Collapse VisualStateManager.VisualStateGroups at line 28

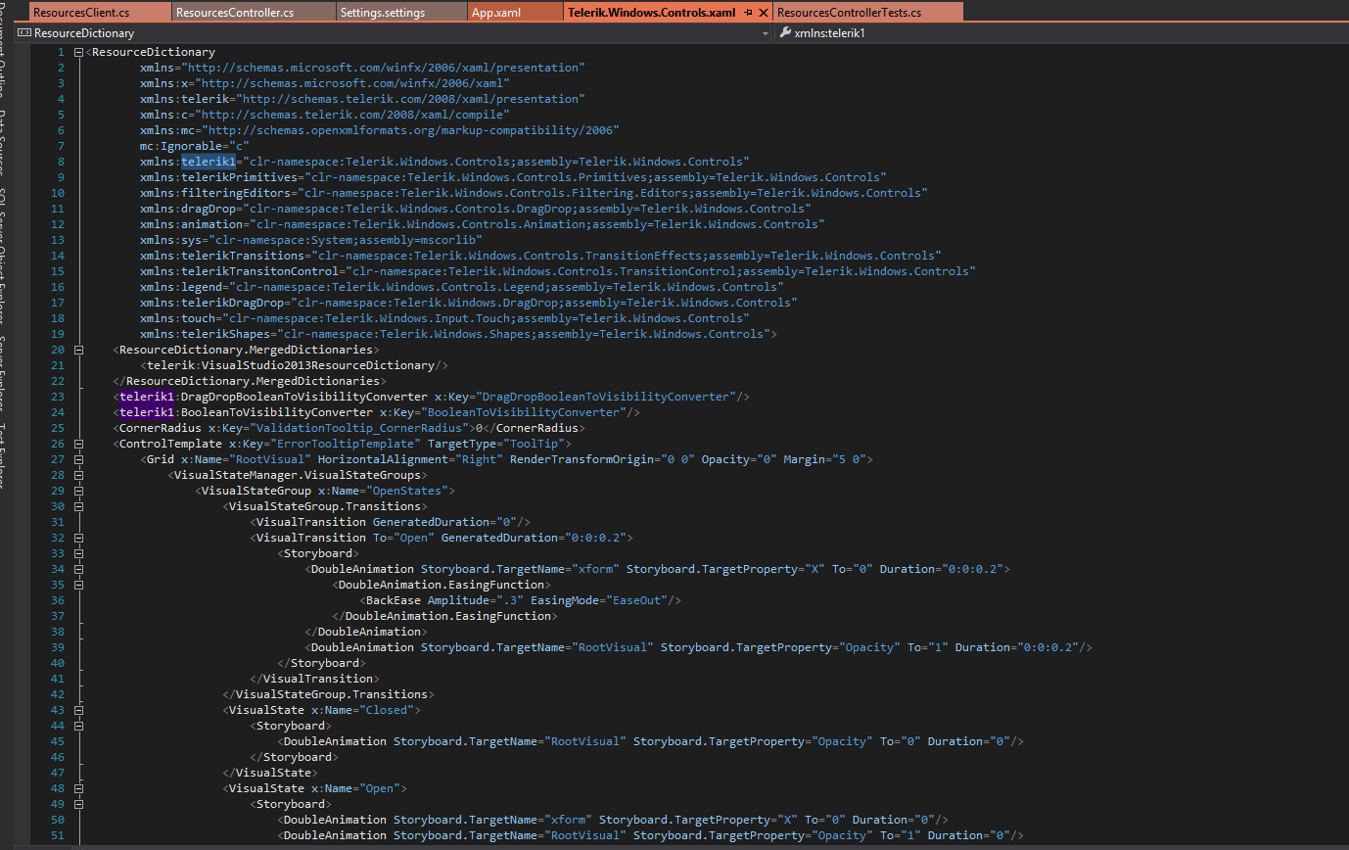coord(78,475)
